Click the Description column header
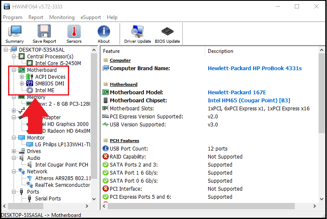Screen dimensions: 327x219 tap(220, 51)
